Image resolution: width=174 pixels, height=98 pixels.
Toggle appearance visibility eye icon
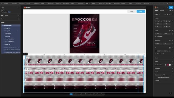coord(170,41)
